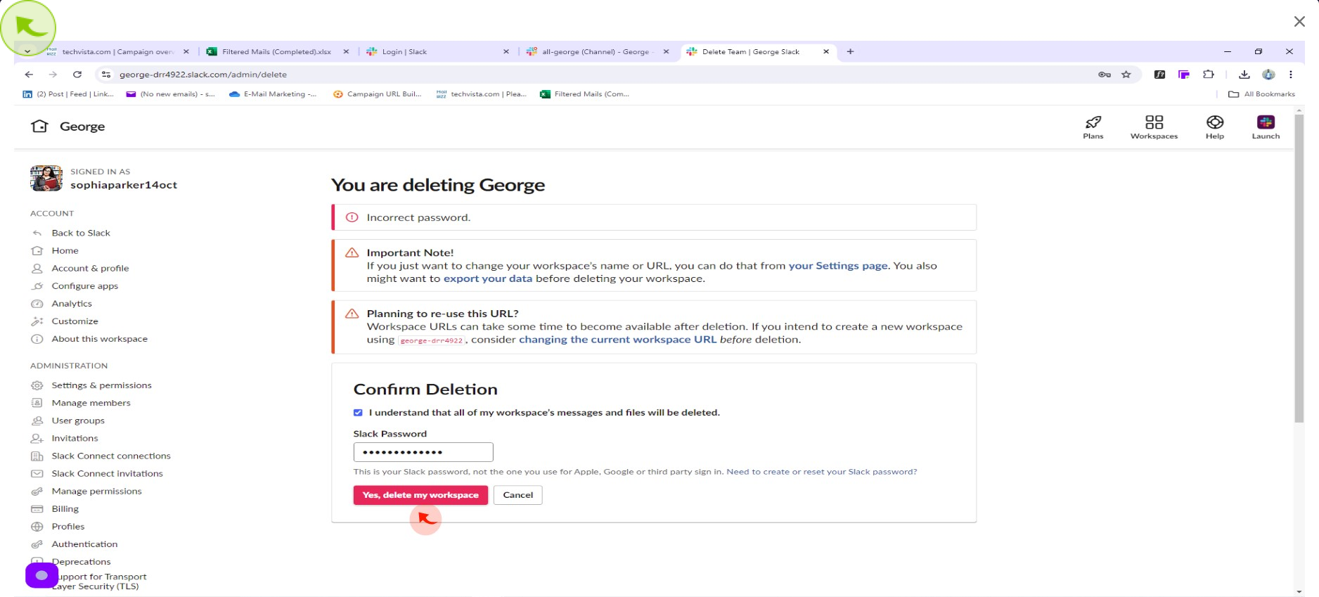This screenshot has height=597, width=1319.
Task: Switch to the techvista.com Campaign tab
Action: coord(117,51)
